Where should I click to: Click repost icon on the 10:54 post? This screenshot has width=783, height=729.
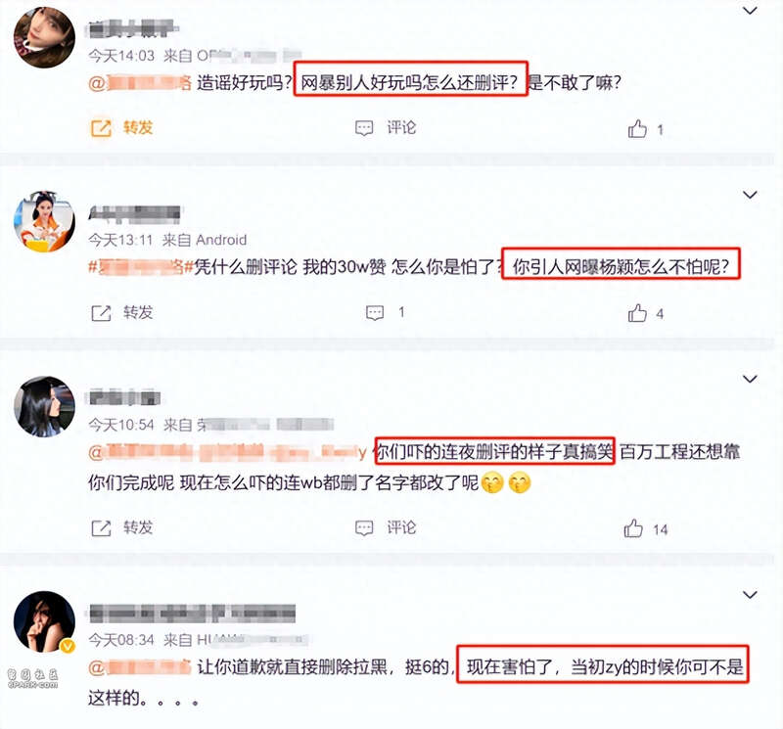pyautogui.click(x=101, y=527)
